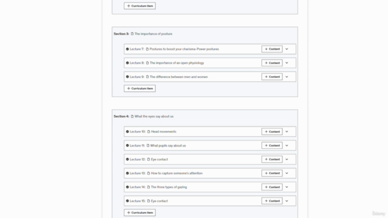Click the document icon beside Section 4 title
The image size is (388, 218).
point(132,116)
